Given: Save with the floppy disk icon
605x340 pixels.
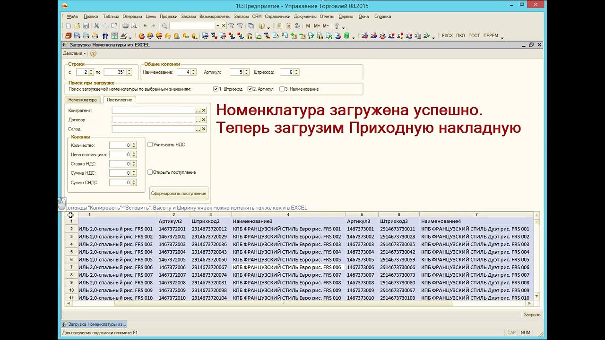Looking at the screenshot, I should tap(86, 26).
